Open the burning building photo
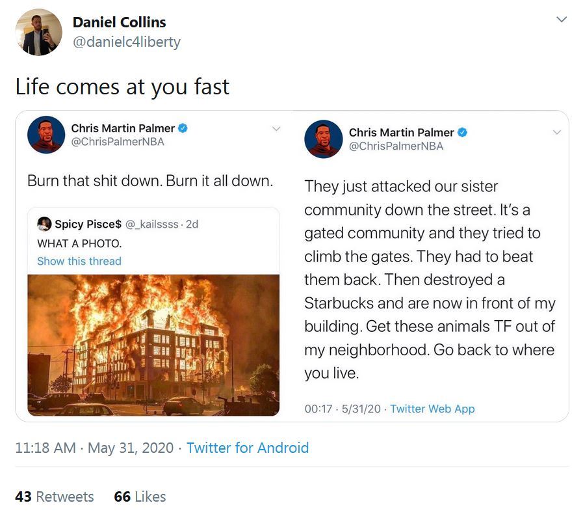 [153, 345]
